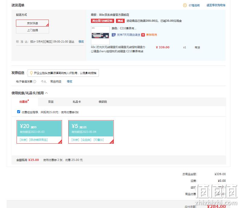Click the ¥339.00 item price
Screen dimensions: 240x208
coord(163,47)
